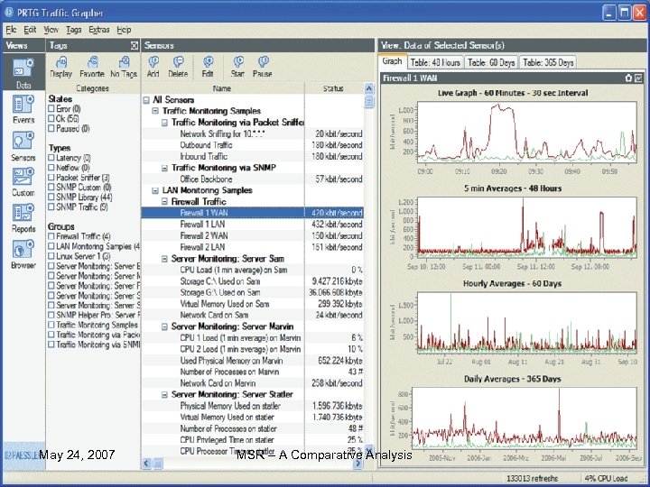Click the Categories column header
This screenshot has height=487, width=650.
click(93, 88)
